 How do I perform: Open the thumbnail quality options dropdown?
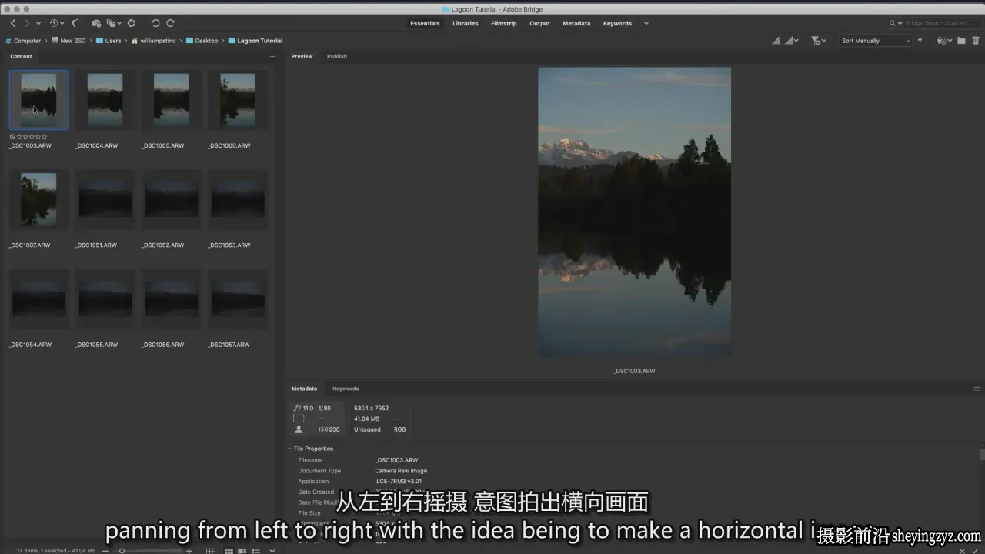point(792,41)
